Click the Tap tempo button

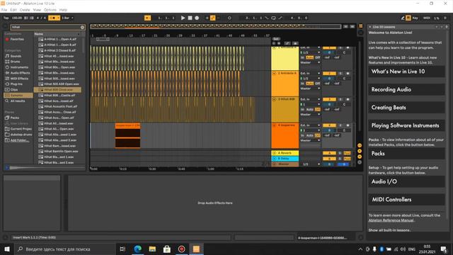coord(6,18)
